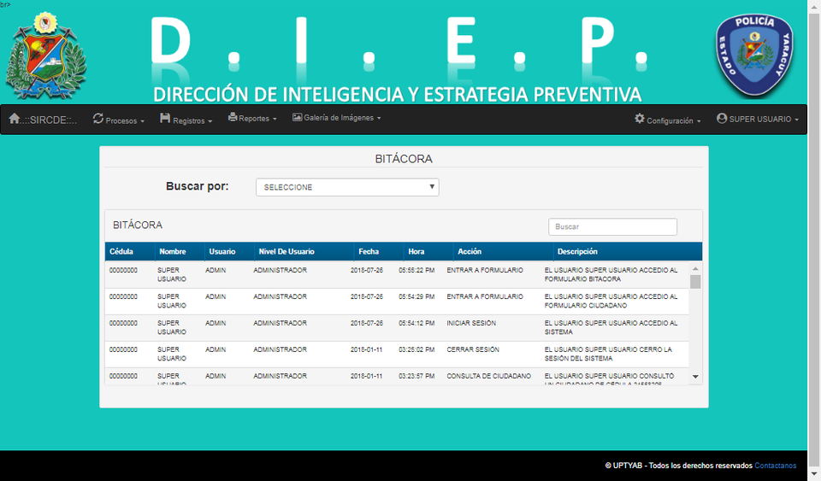Image resolution: width=821 pixels, height=481 pixels.
Task: Click the Registros floppy disk icon
Action: point(165,118)
